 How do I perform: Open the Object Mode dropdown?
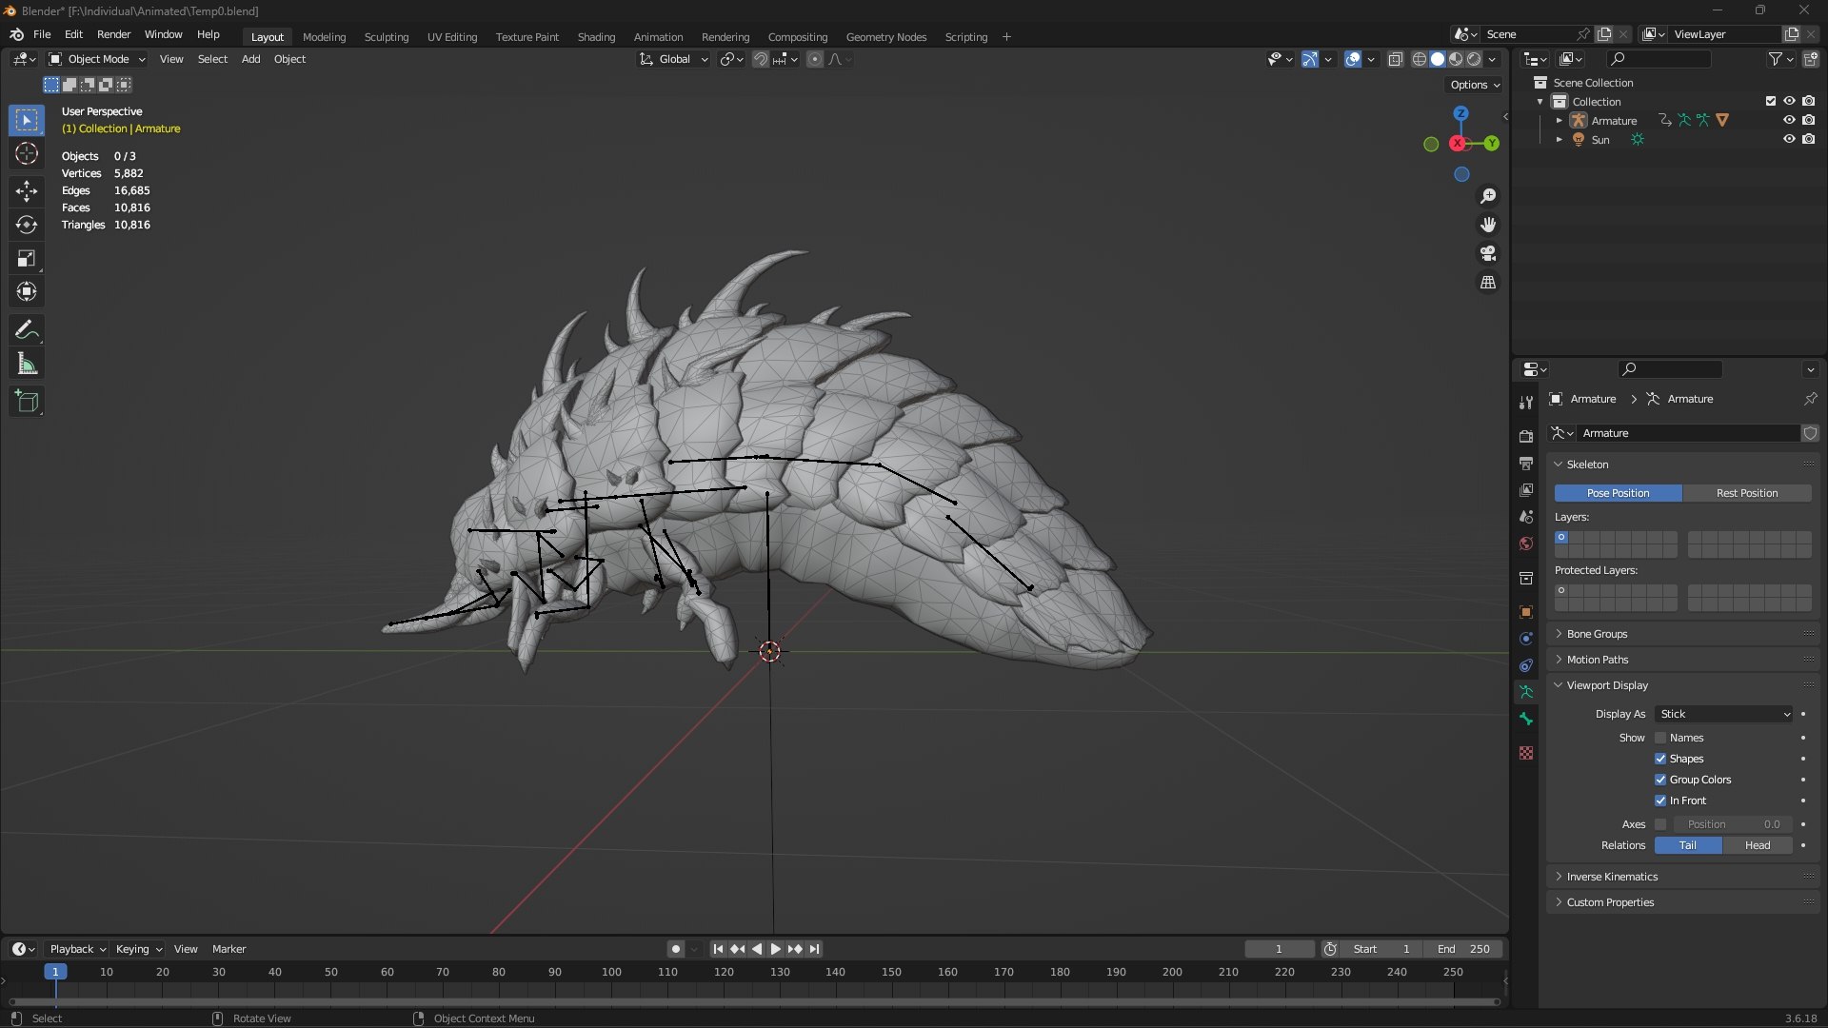97,59
